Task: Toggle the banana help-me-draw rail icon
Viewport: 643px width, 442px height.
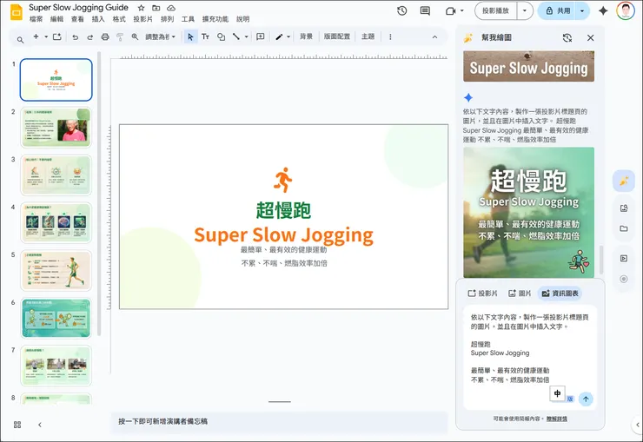Action: 624,181
